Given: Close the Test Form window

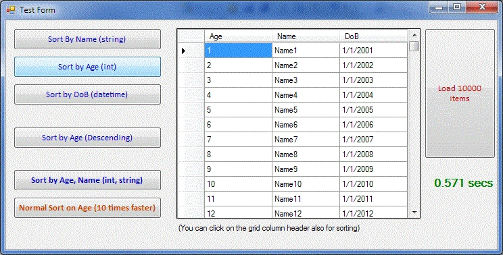Looking at the screenshot, I should click(482, 7).
